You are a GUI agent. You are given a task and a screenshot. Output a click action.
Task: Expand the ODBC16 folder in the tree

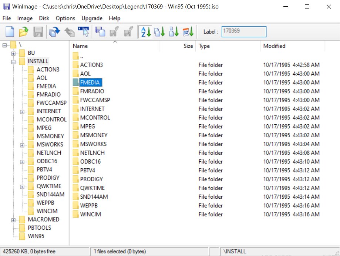pos(22,162)
